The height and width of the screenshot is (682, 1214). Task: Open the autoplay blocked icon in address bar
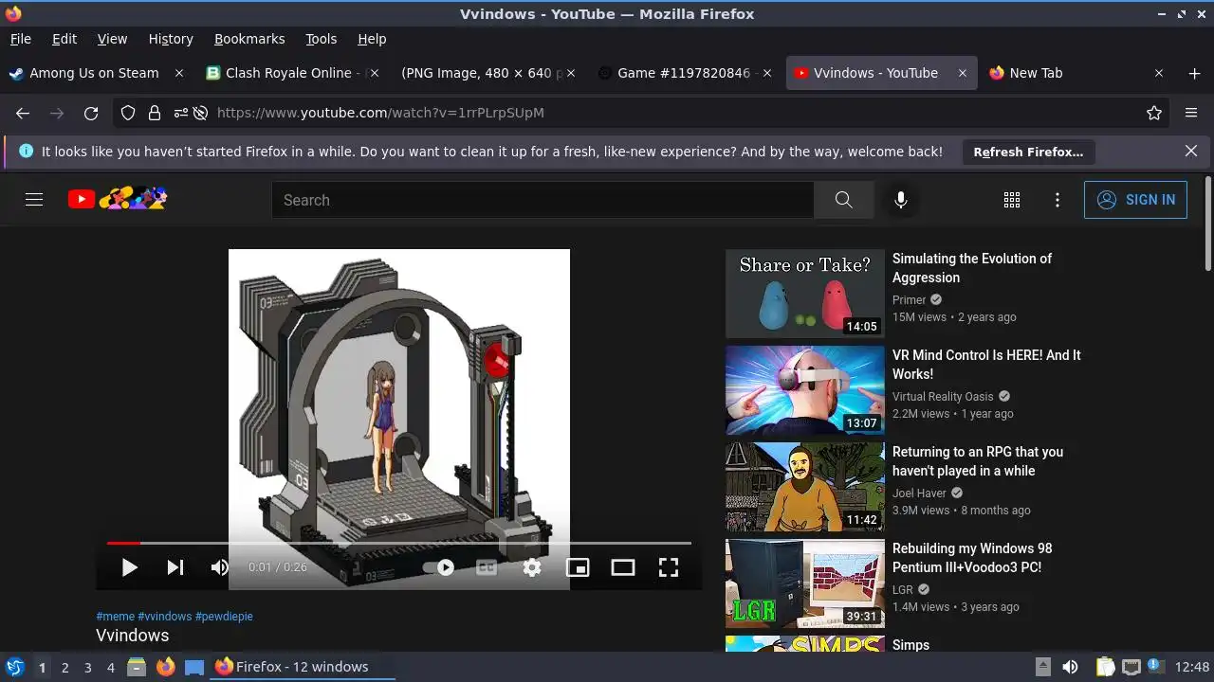tap(200, 113)
